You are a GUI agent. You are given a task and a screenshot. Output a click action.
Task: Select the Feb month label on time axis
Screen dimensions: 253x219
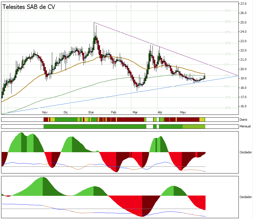pyautogui.click(x=114, y=112)
